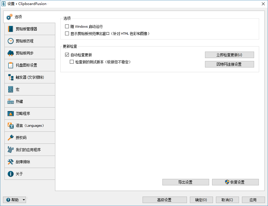Click the cloud icon for 剪贴板同步
This screenshot has width=268, height=206.
tap(10, 53)
